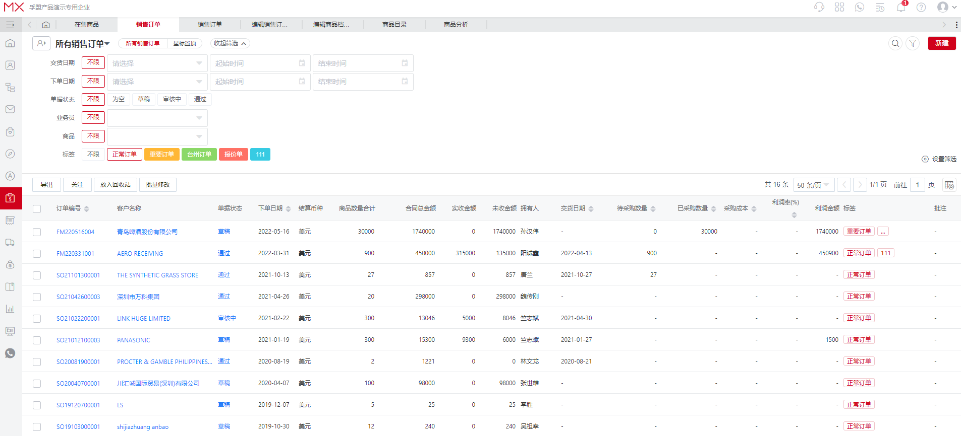Viewport: 961px width, 436px height.
Task: Select checkbox for PANASONIC order row
Action: [37, 340]
